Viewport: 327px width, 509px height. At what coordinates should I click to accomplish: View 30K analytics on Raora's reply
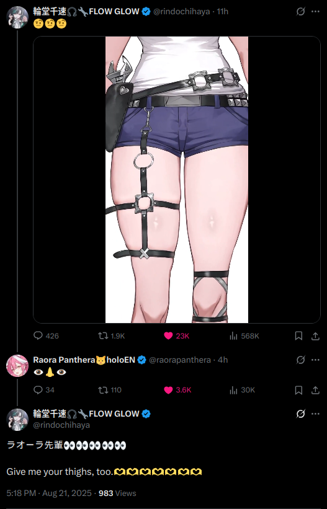pos(242,389)
